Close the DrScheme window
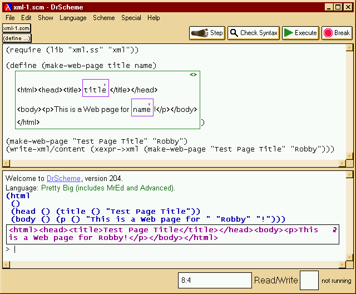This screenshot has width=356, height=294. (348, 7)
